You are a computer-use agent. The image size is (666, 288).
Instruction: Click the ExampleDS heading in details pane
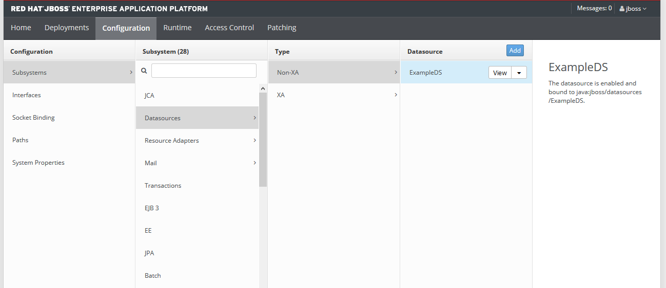coord(578,68)
